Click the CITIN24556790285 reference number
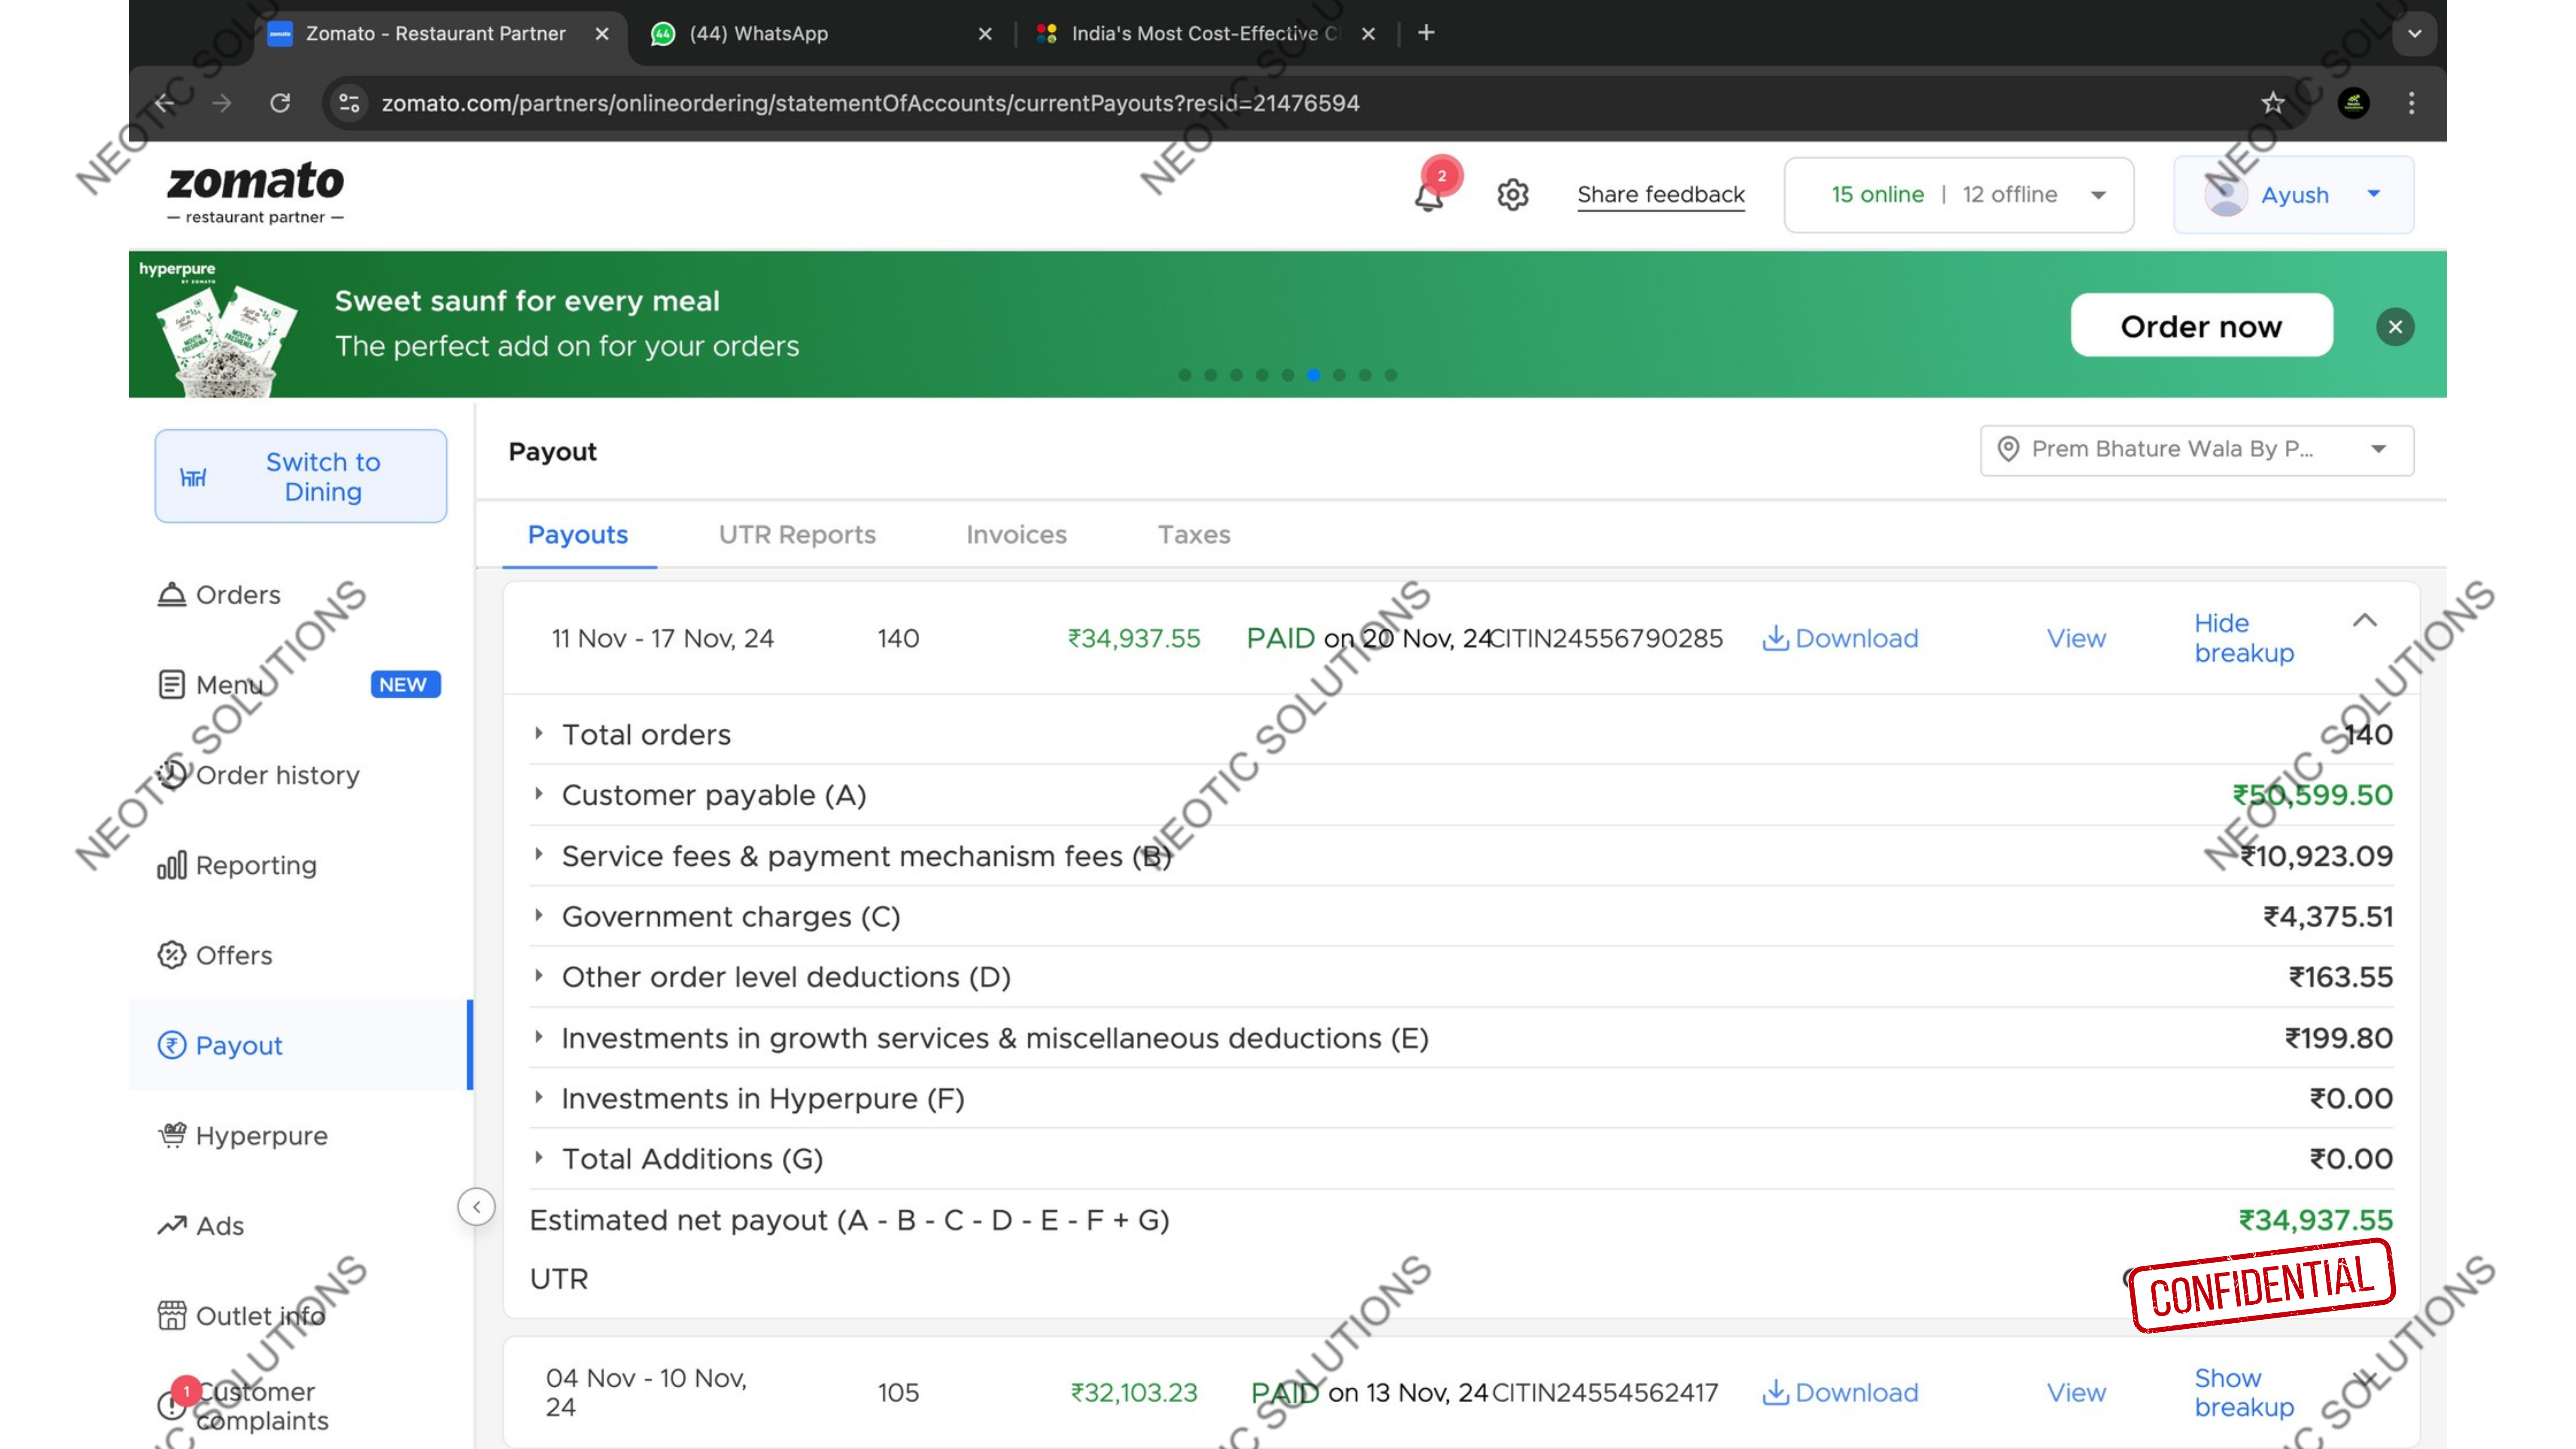Viewport: 2576px width, 1449px height. click(1606, 638)
